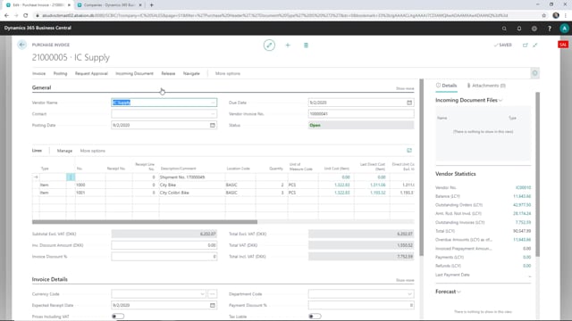Open the Invoice menu
The image size is (572, 321).
click(x=38, y=73)
